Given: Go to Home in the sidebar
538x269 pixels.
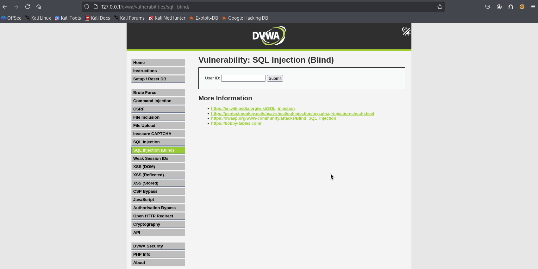Looking at the screenshot, I should (158, 63).
